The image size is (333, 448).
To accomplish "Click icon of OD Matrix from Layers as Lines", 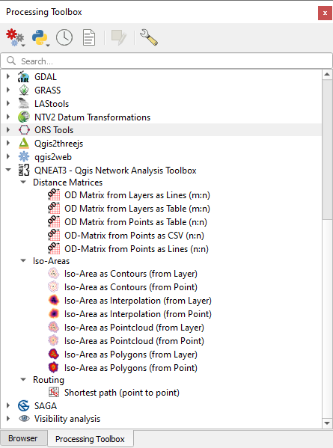I will 54,195.
